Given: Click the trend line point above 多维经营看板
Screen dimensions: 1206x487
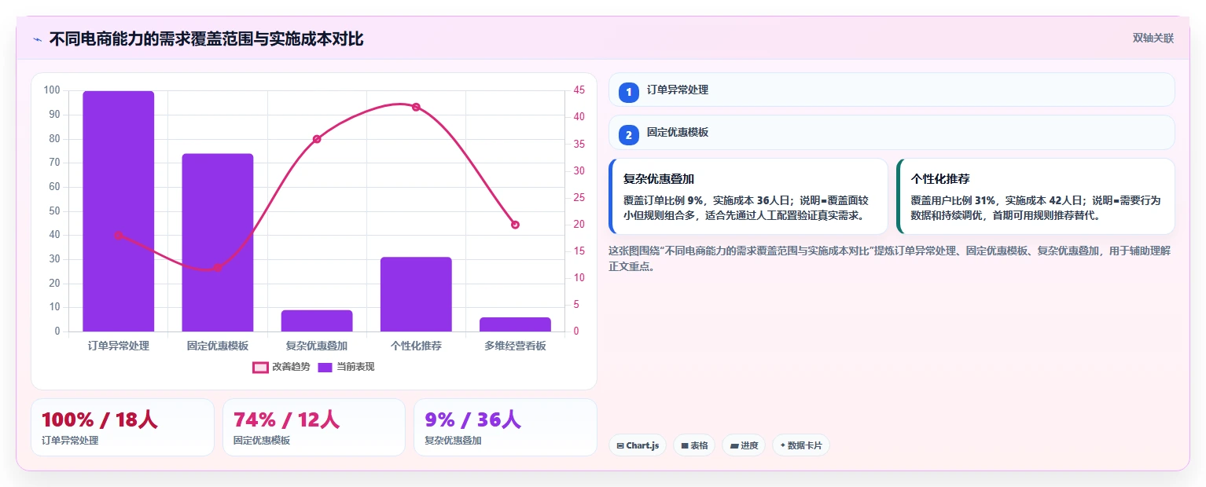Looking at the screenshot, I should pos(515,225).
